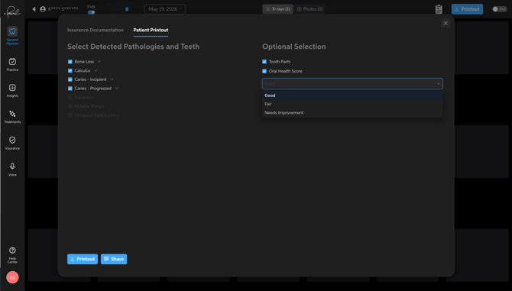Image resolution: width=512 pixels, height=291 pixels.
Task: Uncheck the Calculus checkbox
Action: coord(70,70)
